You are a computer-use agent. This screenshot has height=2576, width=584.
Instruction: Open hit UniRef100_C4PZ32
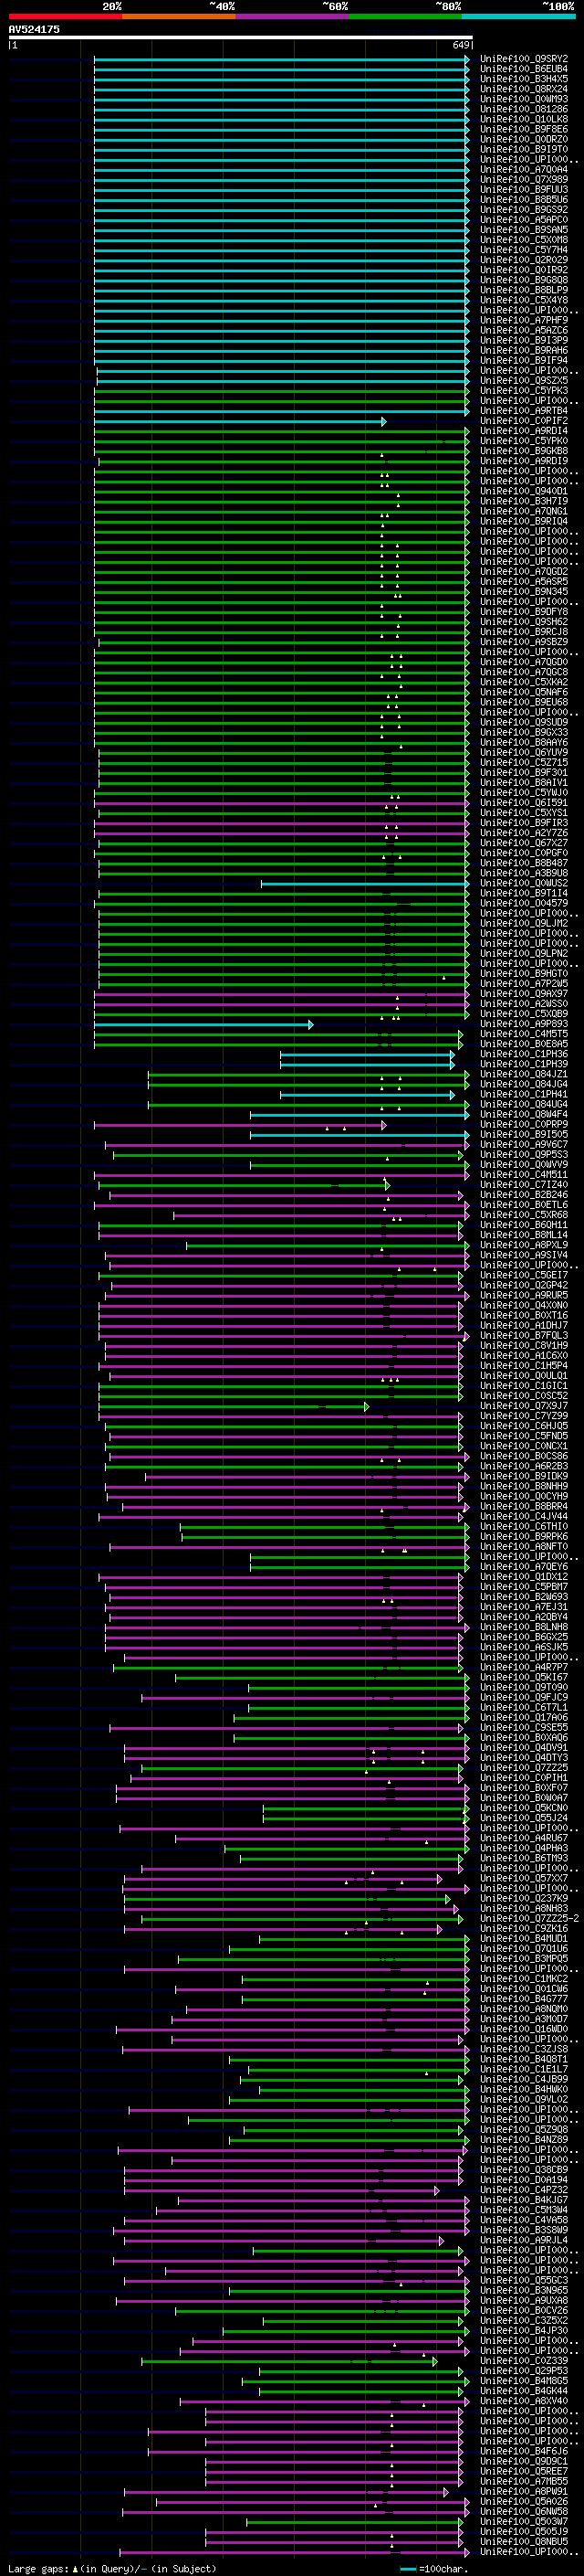pyautogui.click(x=523, y=2190)
